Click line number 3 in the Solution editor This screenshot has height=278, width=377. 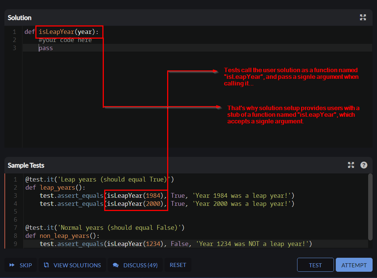click(x=14, y=48)
